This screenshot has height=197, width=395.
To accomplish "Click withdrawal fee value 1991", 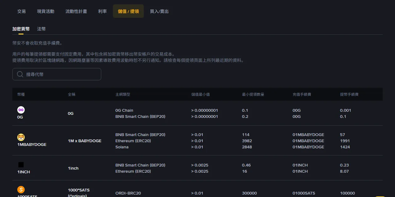I will [345, 141].
